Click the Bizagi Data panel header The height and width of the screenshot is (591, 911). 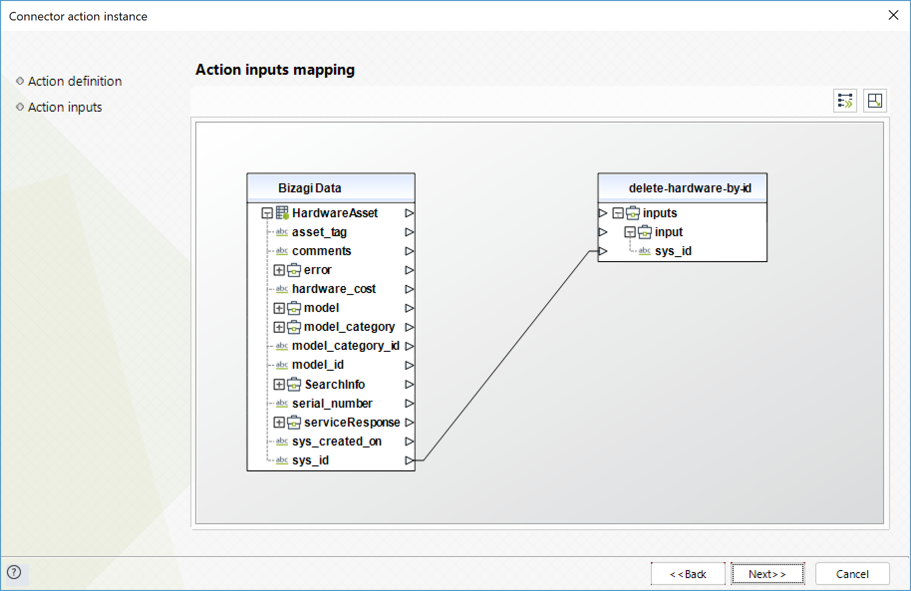(331, 188)
